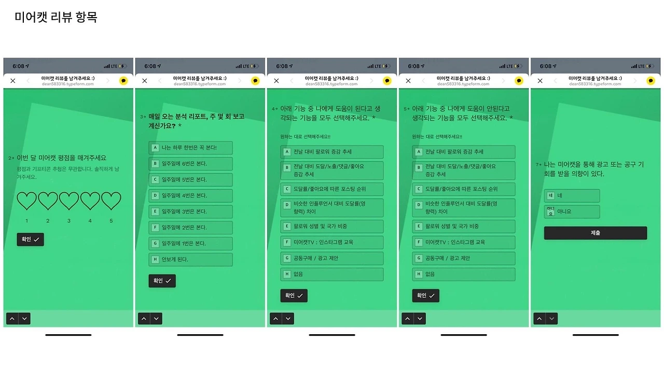Click 확인 under question 3

point(162,281)
